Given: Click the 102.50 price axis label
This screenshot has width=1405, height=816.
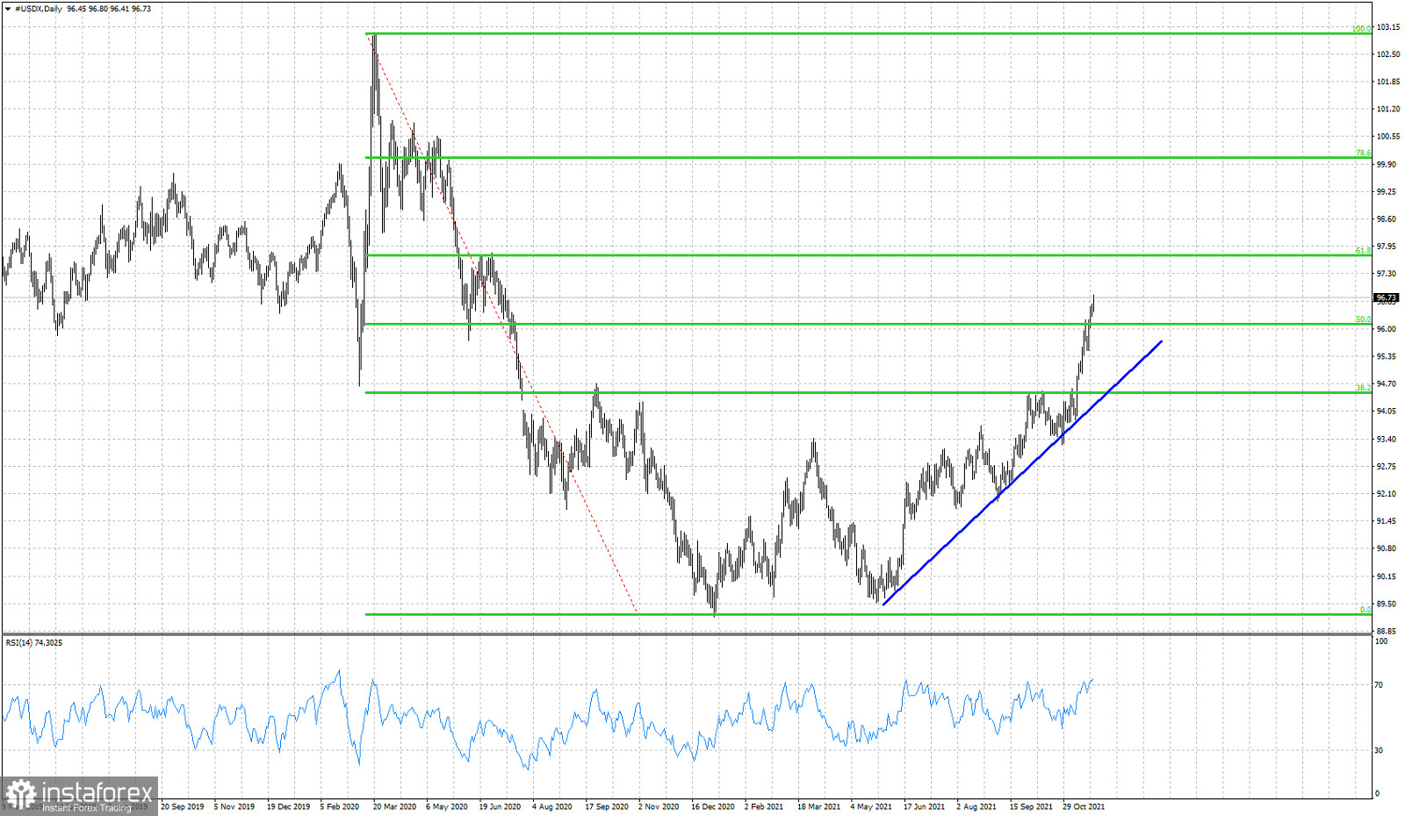Looking at the screenshot, I should click(1388, 54).
